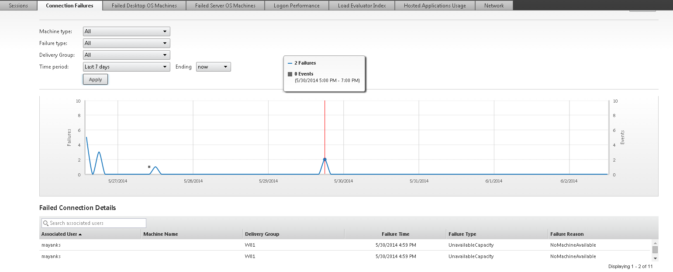This screenshot has height=272, width=673.
Task: Click the sort arrow beside Associated User
Action: click(x=80, y=234)
